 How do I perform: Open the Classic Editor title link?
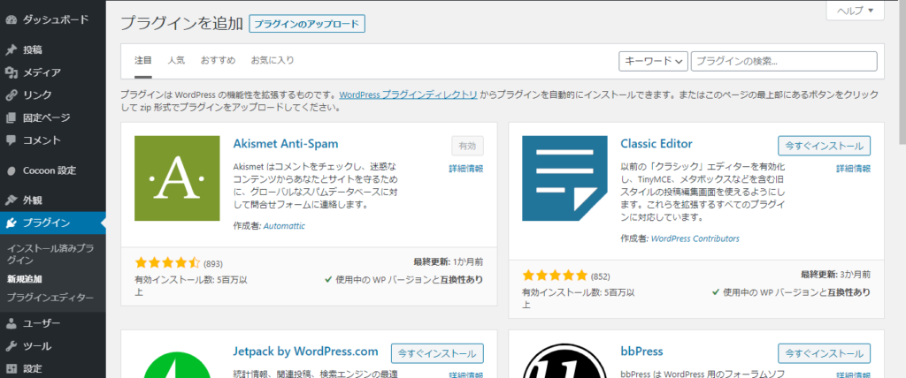point(656,143)
